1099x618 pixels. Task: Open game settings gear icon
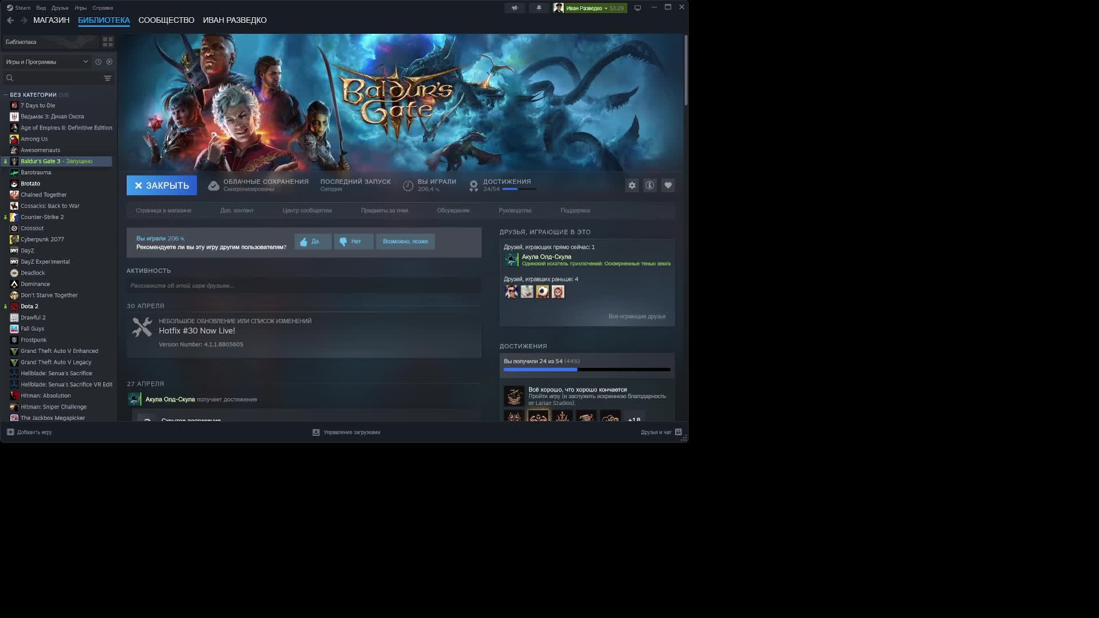click(x=632, y=185)
